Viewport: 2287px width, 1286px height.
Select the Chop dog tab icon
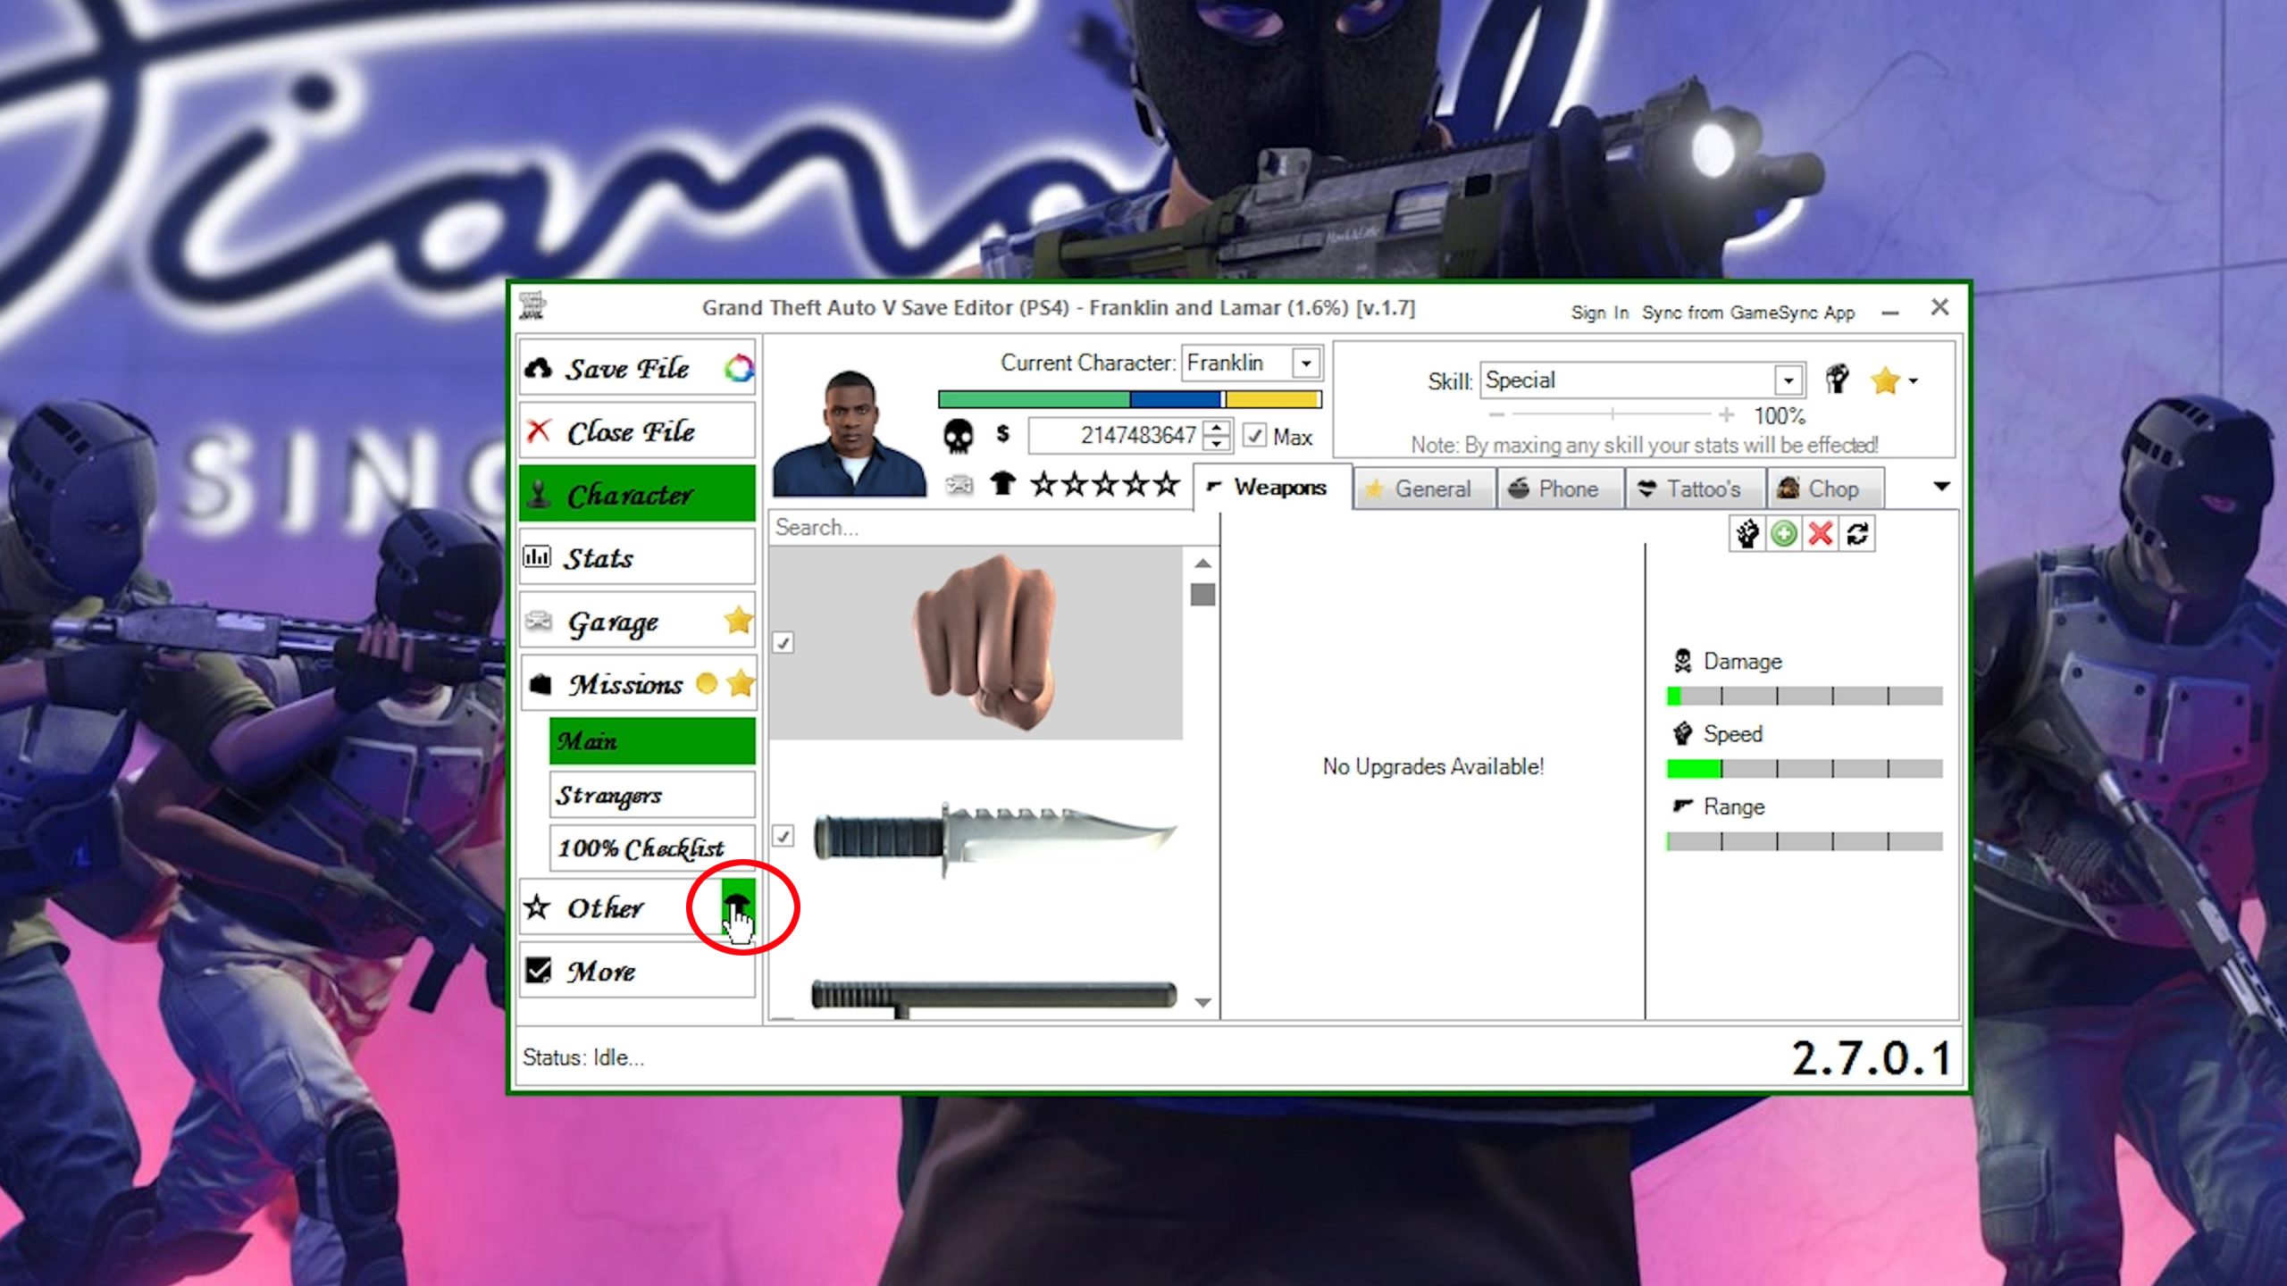1790,489
